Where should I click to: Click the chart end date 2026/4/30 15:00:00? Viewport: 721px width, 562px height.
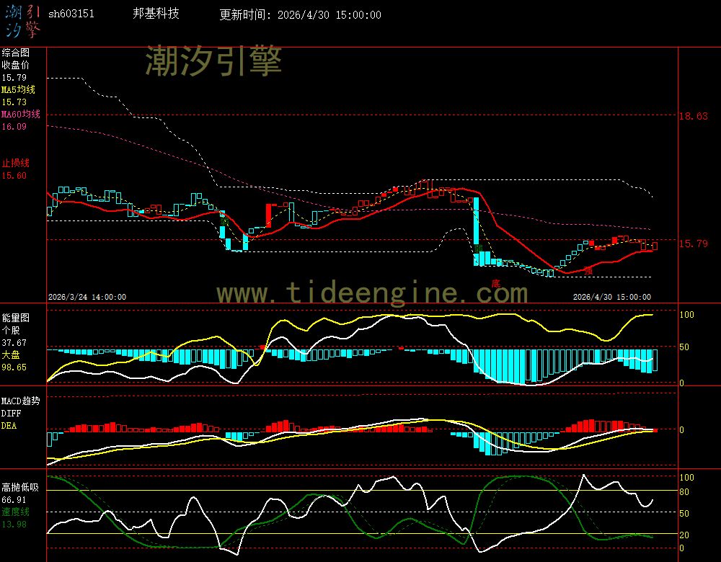(612, 297)
